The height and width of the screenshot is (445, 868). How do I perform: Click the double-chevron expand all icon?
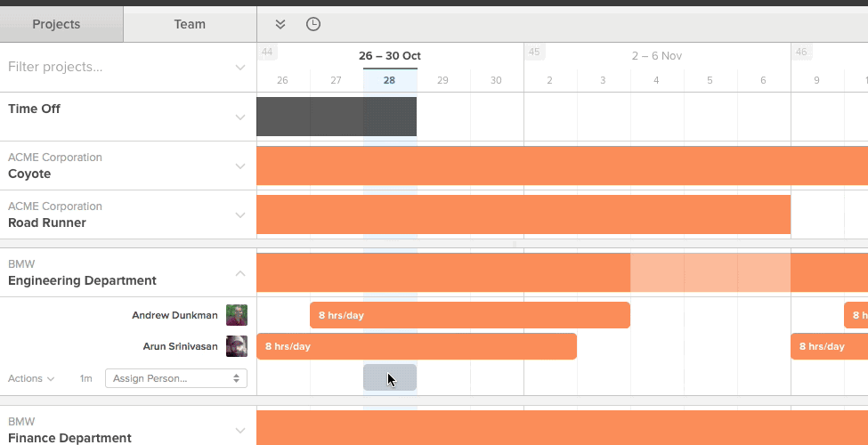click(x=280, y=24)
